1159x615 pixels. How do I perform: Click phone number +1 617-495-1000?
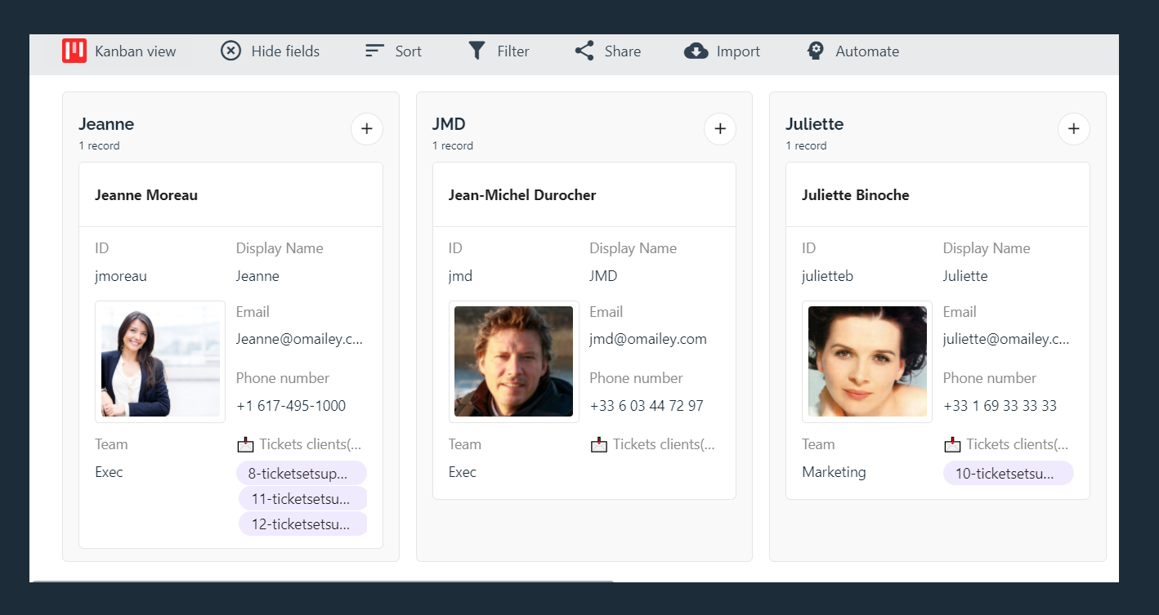pos(291,406)
